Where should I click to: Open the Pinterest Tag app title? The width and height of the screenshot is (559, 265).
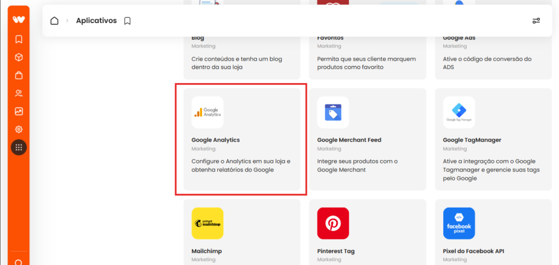tap(336, 251)
